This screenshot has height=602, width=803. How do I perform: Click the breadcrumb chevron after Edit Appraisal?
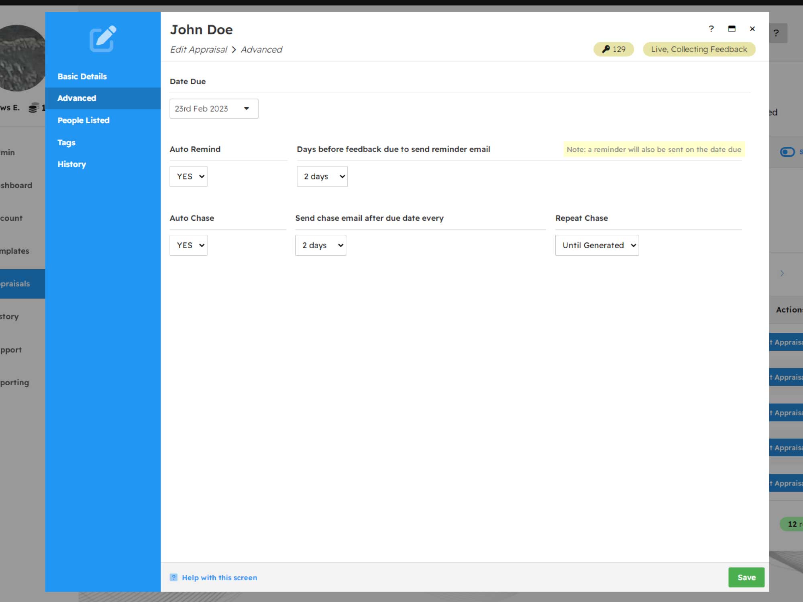pyautogui.click(x=234, y=50)
